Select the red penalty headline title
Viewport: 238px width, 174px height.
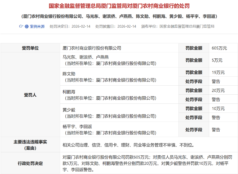click(119, 6)
